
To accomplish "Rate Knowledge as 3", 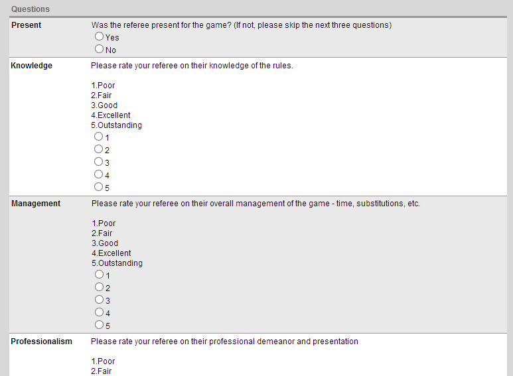I will 98,162.
